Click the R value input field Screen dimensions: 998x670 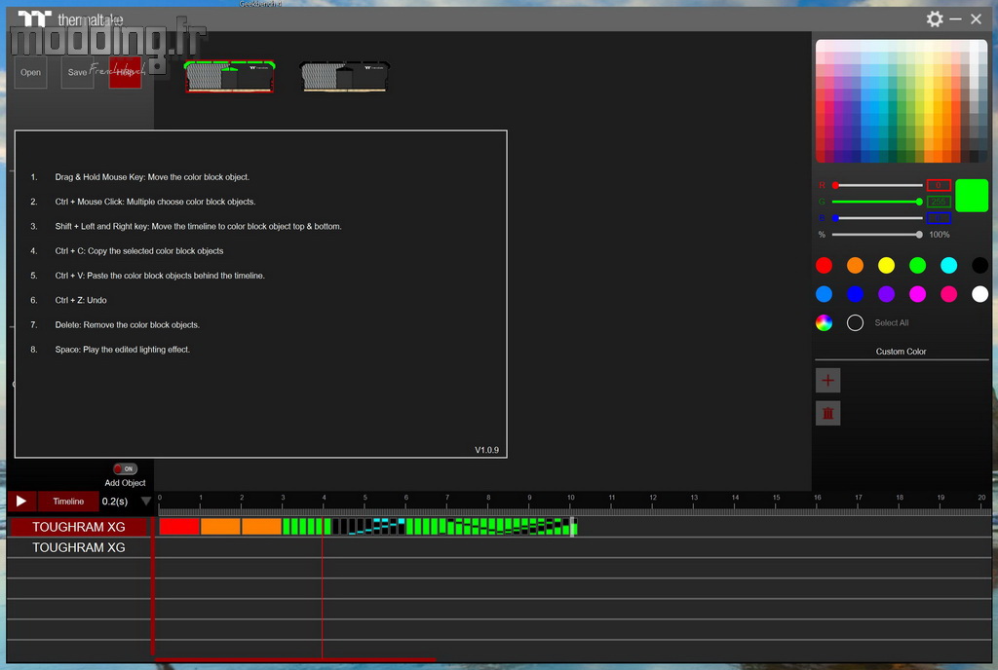[939, 185]
